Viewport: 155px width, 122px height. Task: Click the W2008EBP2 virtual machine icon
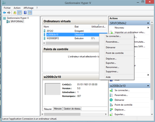(x=45, y=38)
